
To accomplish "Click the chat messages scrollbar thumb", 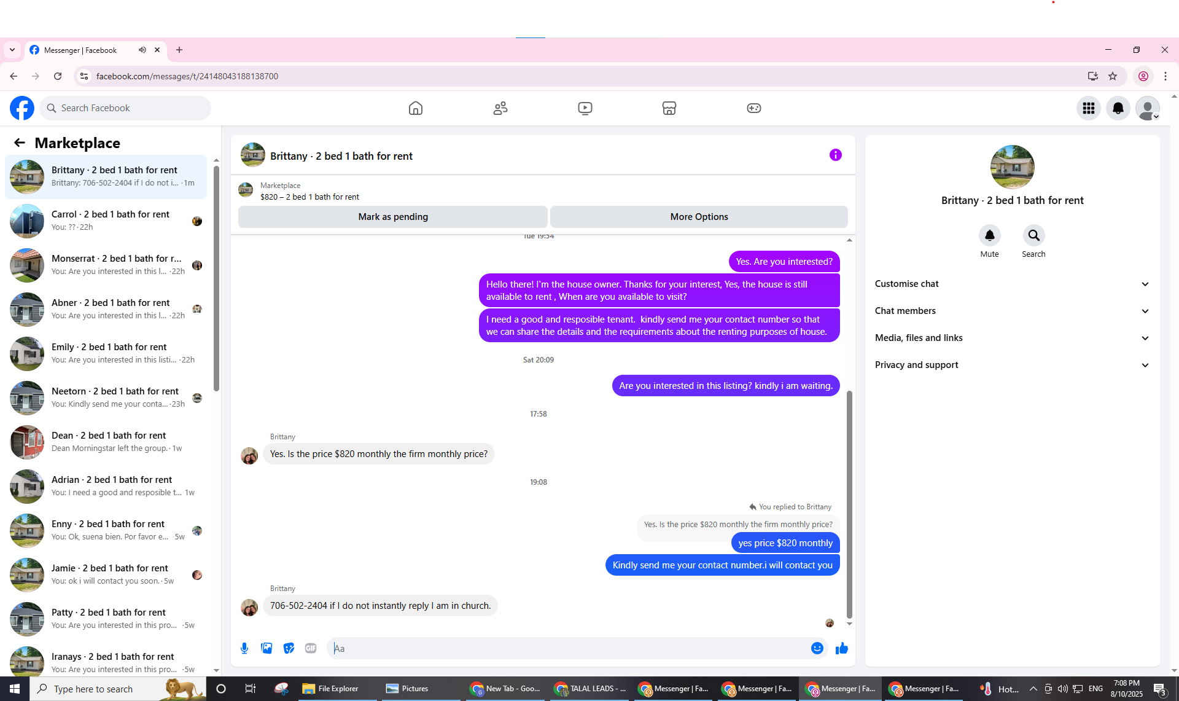I will point(849,504).
